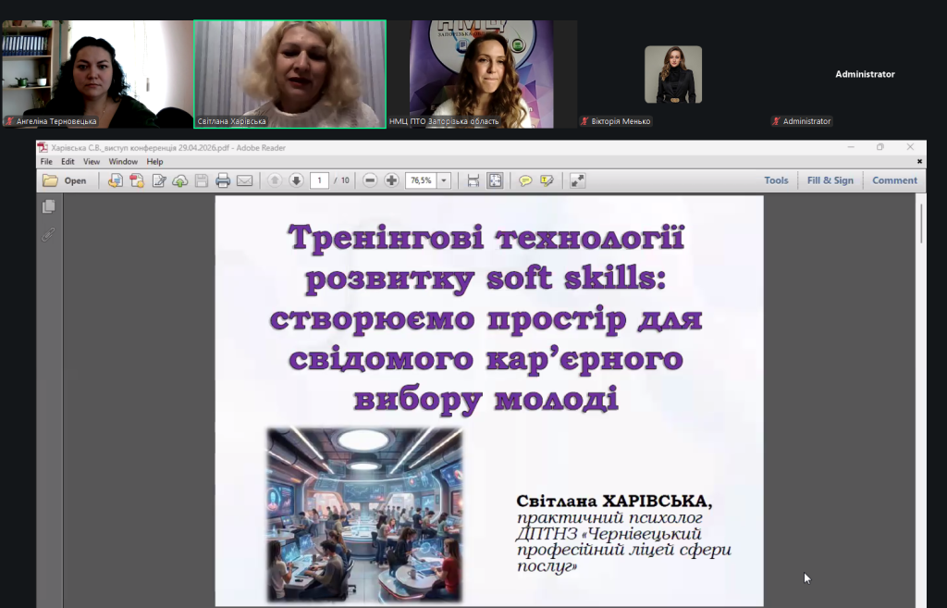Open the Tools pane
The height and width of the screenshot is (608, 947).
776,180
